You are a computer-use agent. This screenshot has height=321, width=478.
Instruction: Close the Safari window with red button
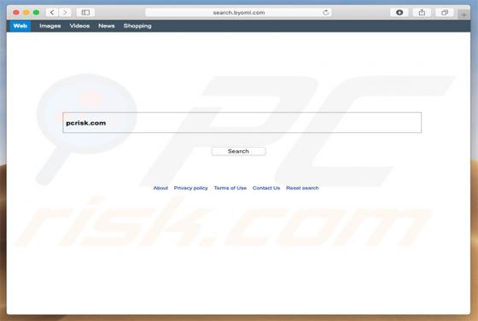pyautogui.click(x=16, y=13)
